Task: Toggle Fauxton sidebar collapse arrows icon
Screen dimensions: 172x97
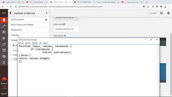Action: tap(4, 13)
